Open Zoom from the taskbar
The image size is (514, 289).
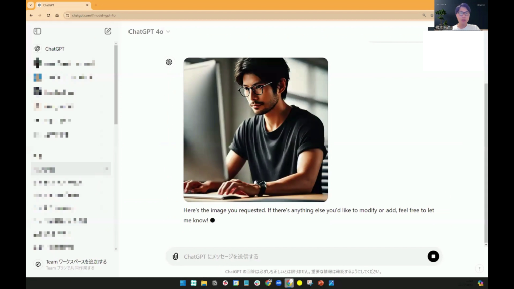click(x=279, y=283)
